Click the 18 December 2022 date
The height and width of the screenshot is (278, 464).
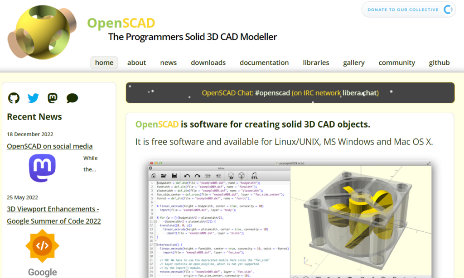pyautogui.click(x=30, y=134)
